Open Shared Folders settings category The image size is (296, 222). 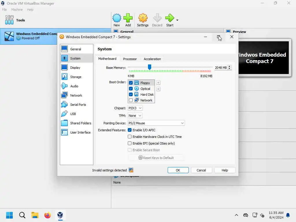coord(76,123)
